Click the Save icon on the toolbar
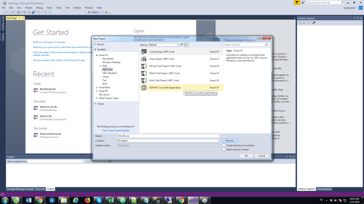Screen dimensions: 364x204 click(x=29, y=12)
